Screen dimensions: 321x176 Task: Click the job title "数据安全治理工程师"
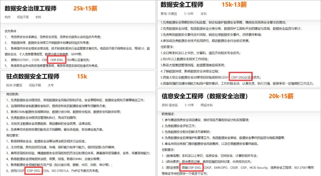tap(31, 8)
